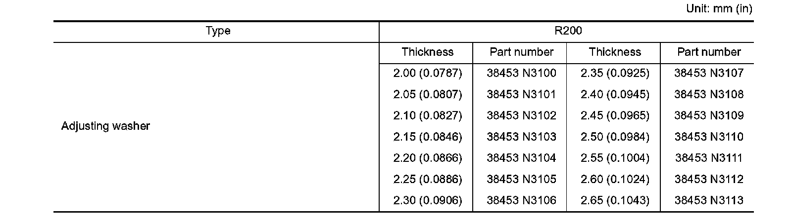Click the "Type" column header

pyautogui.click(x=218, y=31)
